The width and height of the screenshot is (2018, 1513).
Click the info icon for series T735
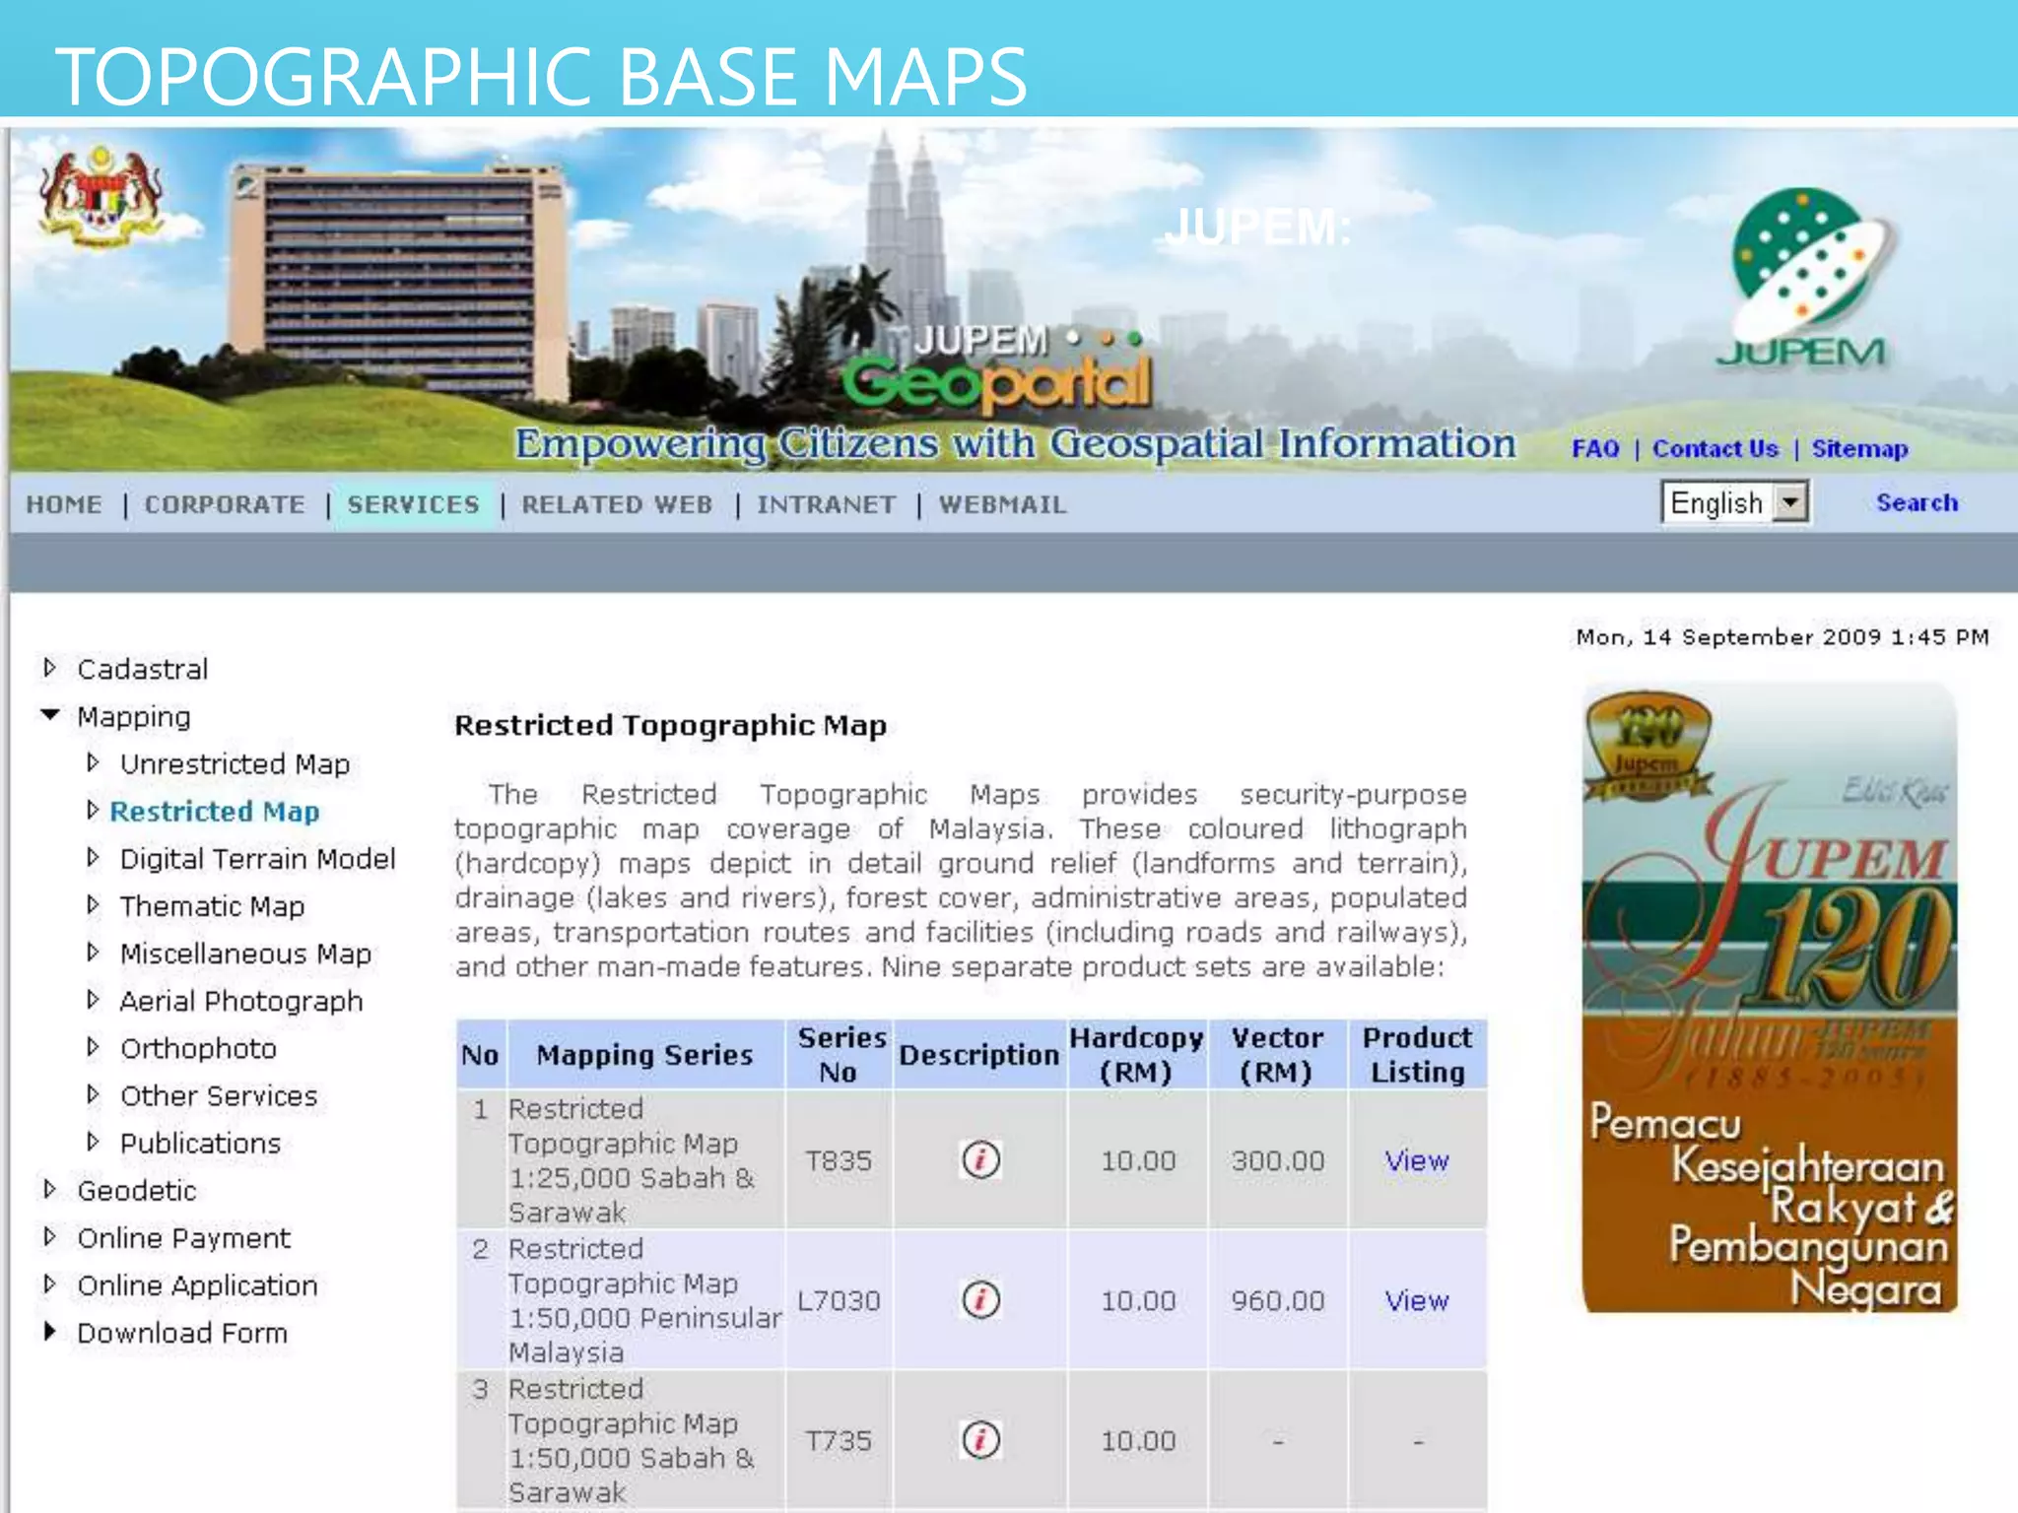pyautogui.click(x=980, y=1440)
